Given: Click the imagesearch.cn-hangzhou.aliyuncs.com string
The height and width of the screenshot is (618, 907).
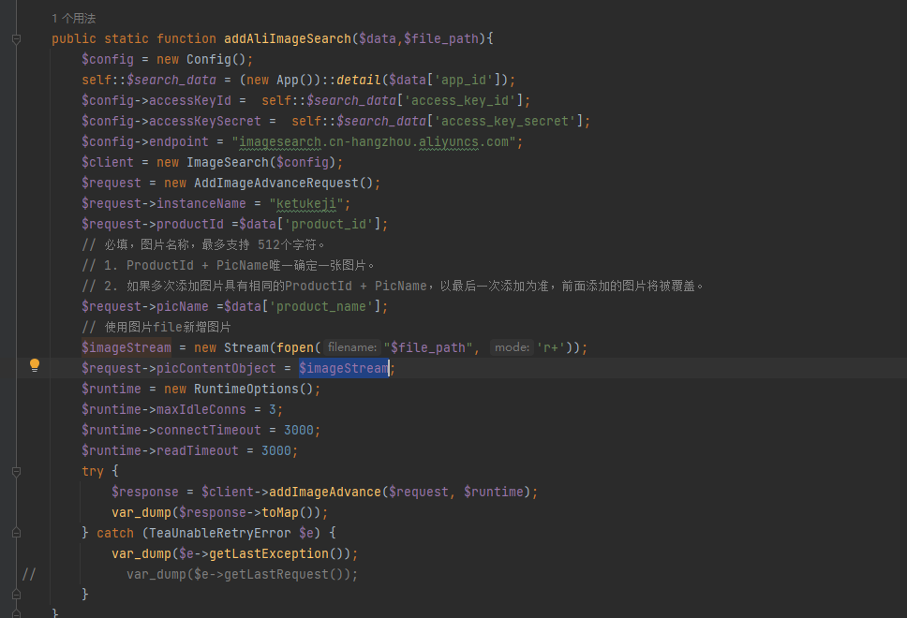Looking at the screenshot, I should tap(374, 141).
